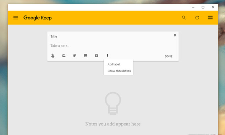The width and height of the screenshot is (225, 135).
Task: Add an image to the note
Action: coord(86,55)
